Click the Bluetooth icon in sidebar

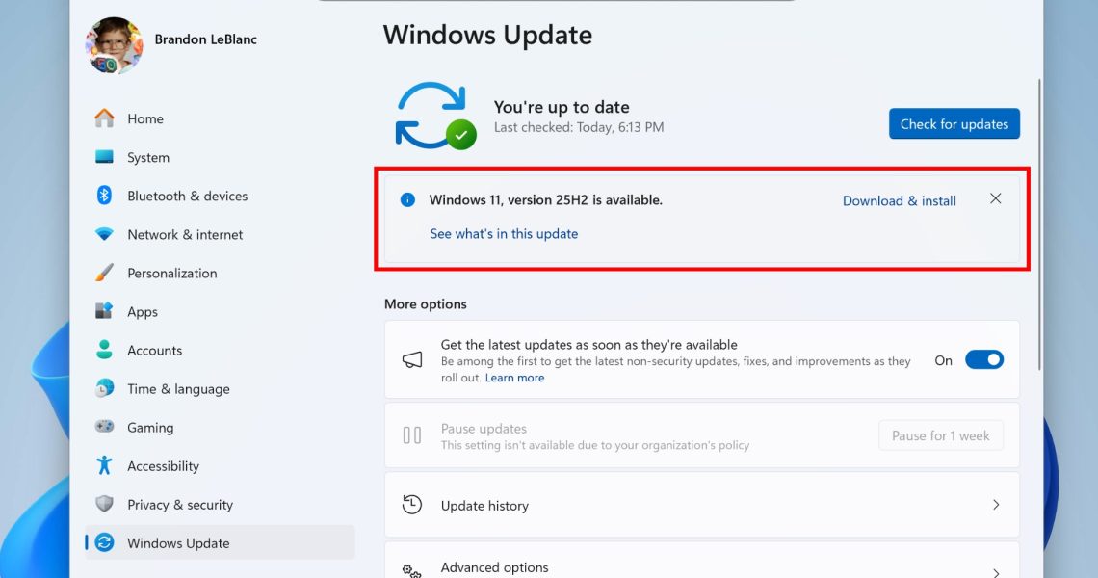click(104, 196)
